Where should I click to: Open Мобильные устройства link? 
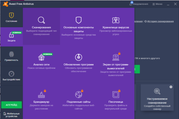[11, 115]
